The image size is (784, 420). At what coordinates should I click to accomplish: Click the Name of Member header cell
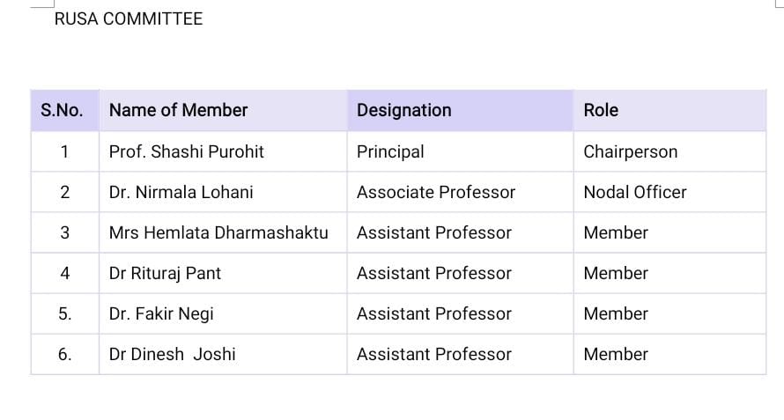[223, 110]
